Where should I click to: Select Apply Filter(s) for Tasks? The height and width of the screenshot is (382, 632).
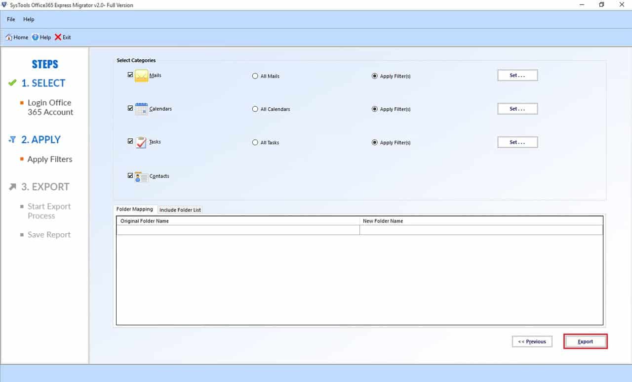click(x=374, y=142)
